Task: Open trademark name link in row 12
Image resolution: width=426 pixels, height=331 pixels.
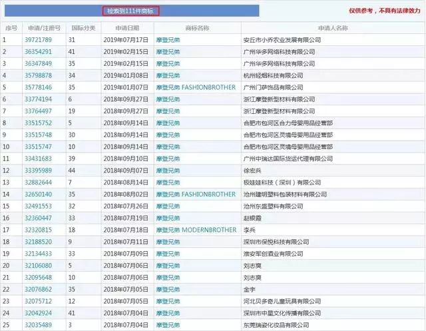Action: pyautogui.click(x=168, y=170)
